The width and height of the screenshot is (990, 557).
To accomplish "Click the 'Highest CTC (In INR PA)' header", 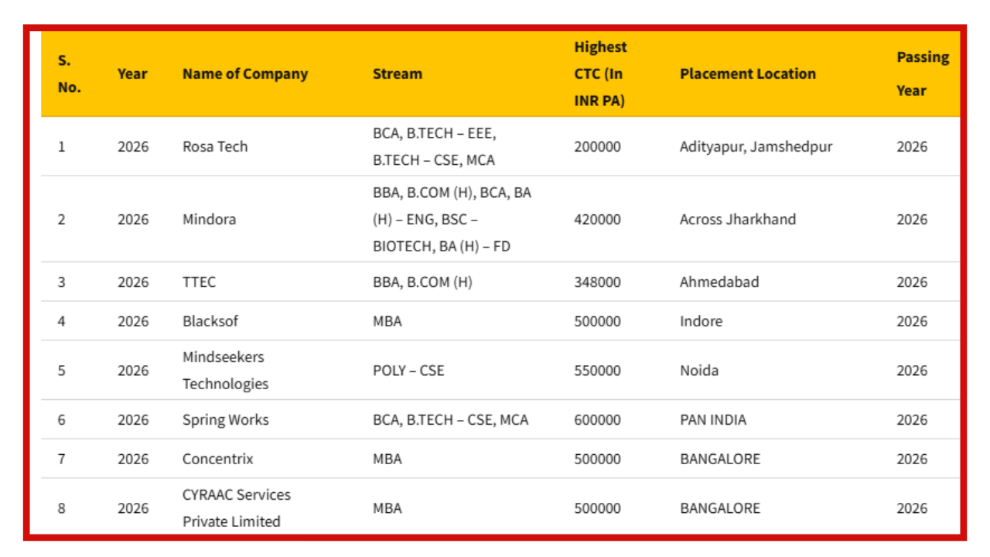I will point(600,74).
